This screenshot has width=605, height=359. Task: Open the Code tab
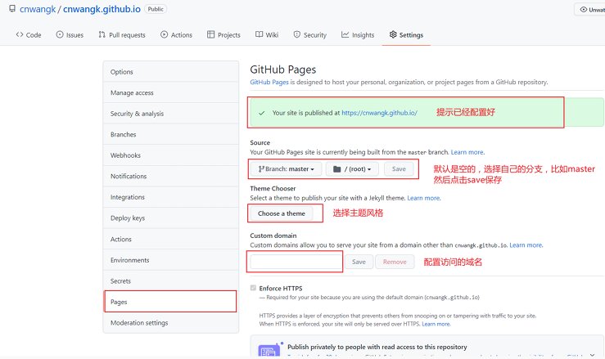point(29,34)
